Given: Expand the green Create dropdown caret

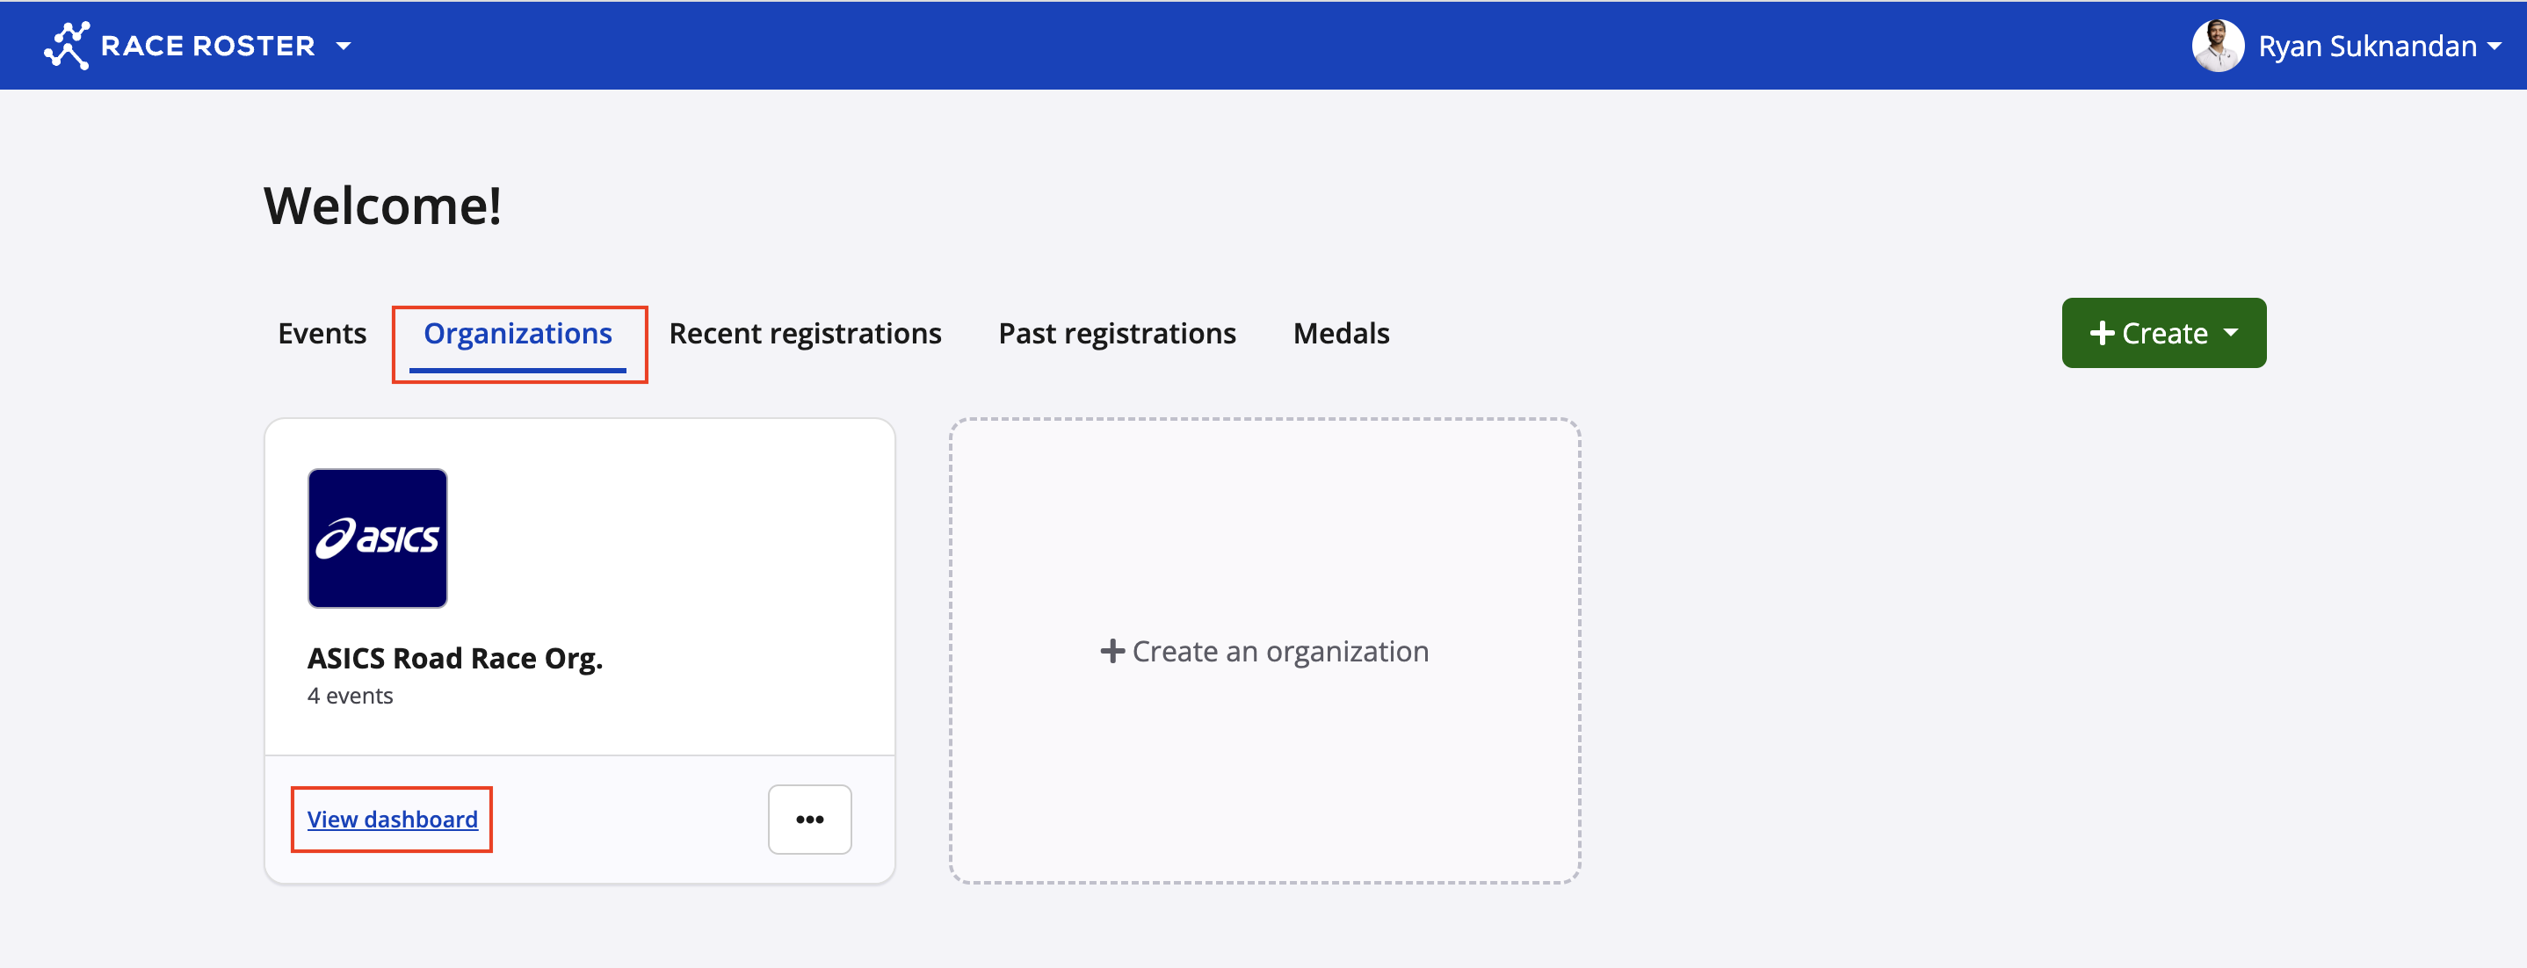Looking at the screenshot, I should click(2232, 332).
